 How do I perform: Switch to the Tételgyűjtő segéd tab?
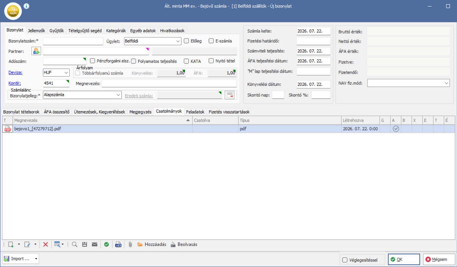pos(85,31)
